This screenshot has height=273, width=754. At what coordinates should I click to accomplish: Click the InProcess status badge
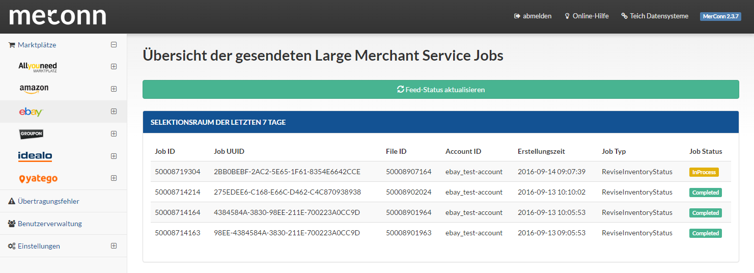point(704,172)
